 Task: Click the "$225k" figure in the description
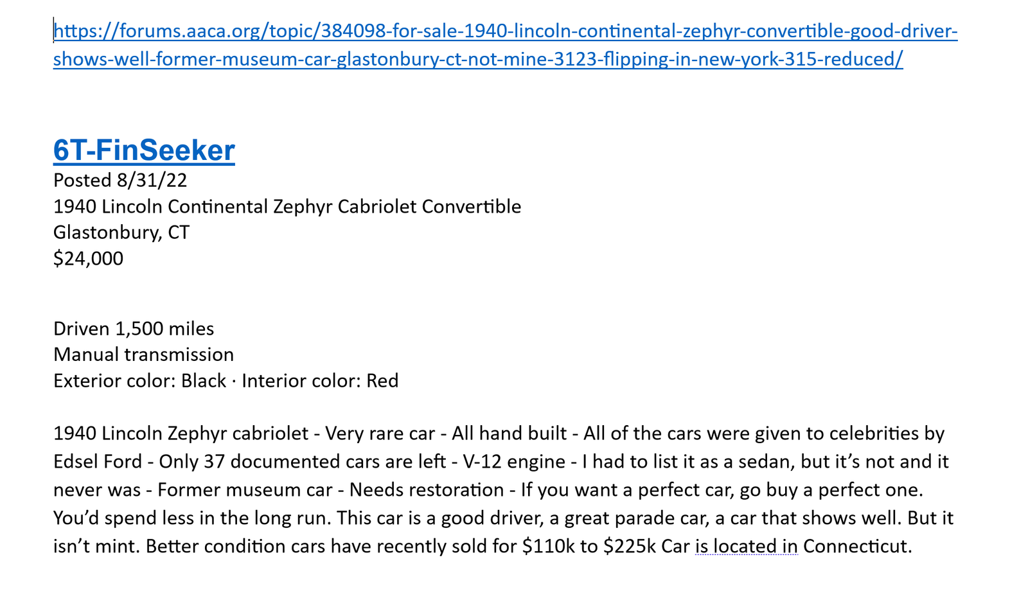(x=629, y=547)
